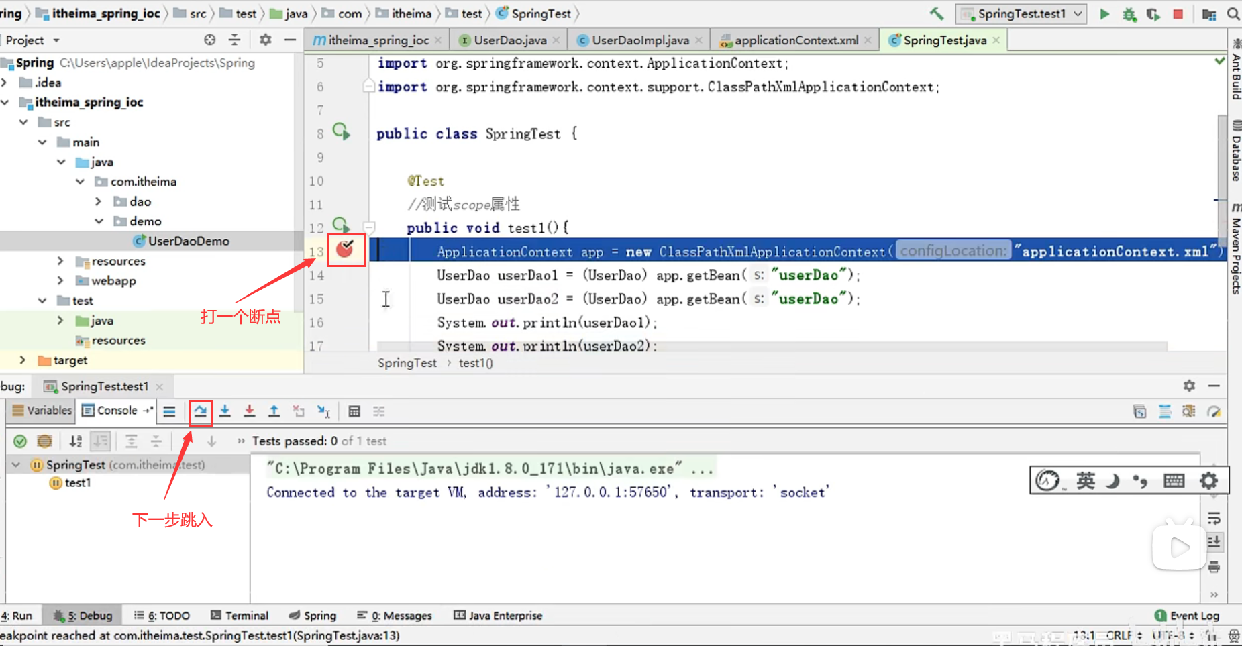Viewport: 1242px width, 646px height.
Task: Click the SpringTest breadcrumb below the editor
Action: (407, 363)
